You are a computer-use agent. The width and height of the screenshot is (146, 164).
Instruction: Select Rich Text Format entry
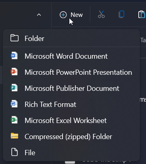coord(71,104)
